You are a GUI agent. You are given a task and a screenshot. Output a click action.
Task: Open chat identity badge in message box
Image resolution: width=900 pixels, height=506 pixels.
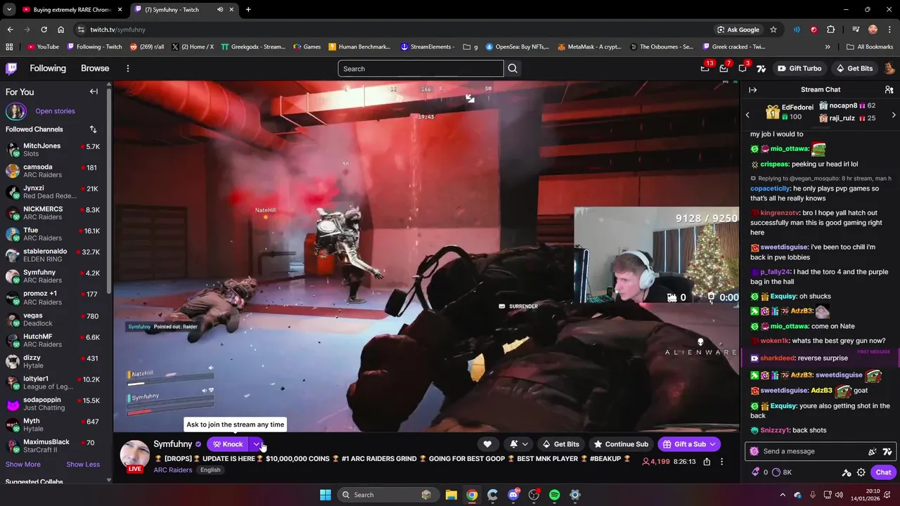754,451
